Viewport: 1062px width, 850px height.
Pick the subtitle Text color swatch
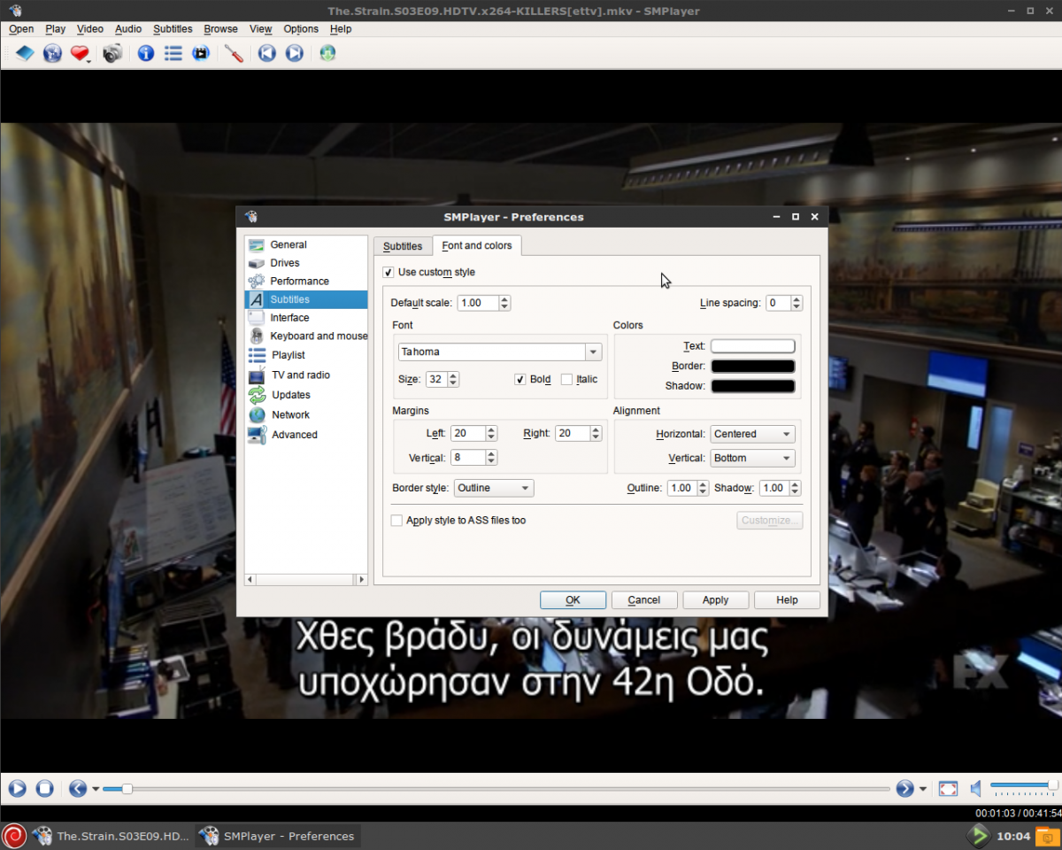click(x=753, y=346)
